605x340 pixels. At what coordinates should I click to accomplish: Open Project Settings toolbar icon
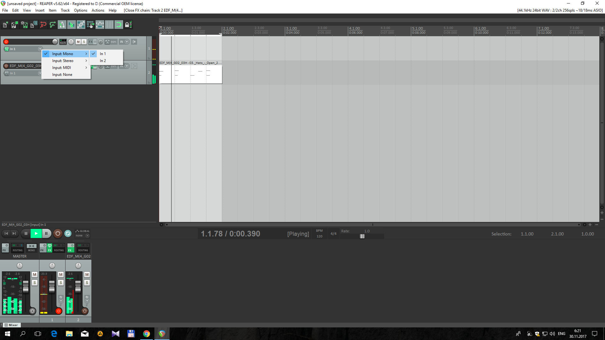(x=33, y=25)
